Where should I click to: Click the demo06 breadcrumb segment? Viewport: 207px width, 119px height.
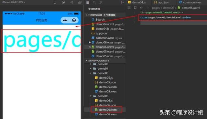click(169, 8)
